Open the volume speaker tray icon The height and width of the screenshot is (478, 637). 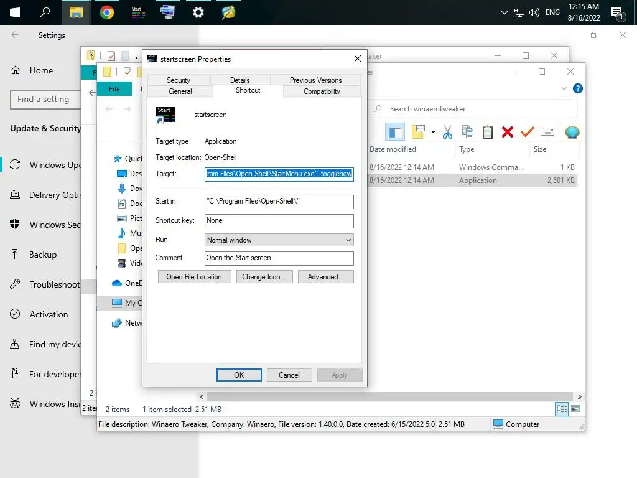pos(534,12)
